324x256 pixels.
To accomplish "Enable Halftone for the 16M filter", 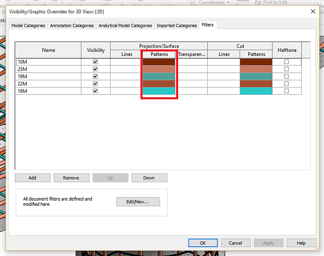I will (287, 91).
